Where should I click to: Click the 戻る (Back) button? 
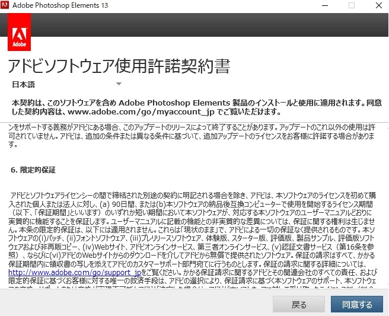point(299,304)
